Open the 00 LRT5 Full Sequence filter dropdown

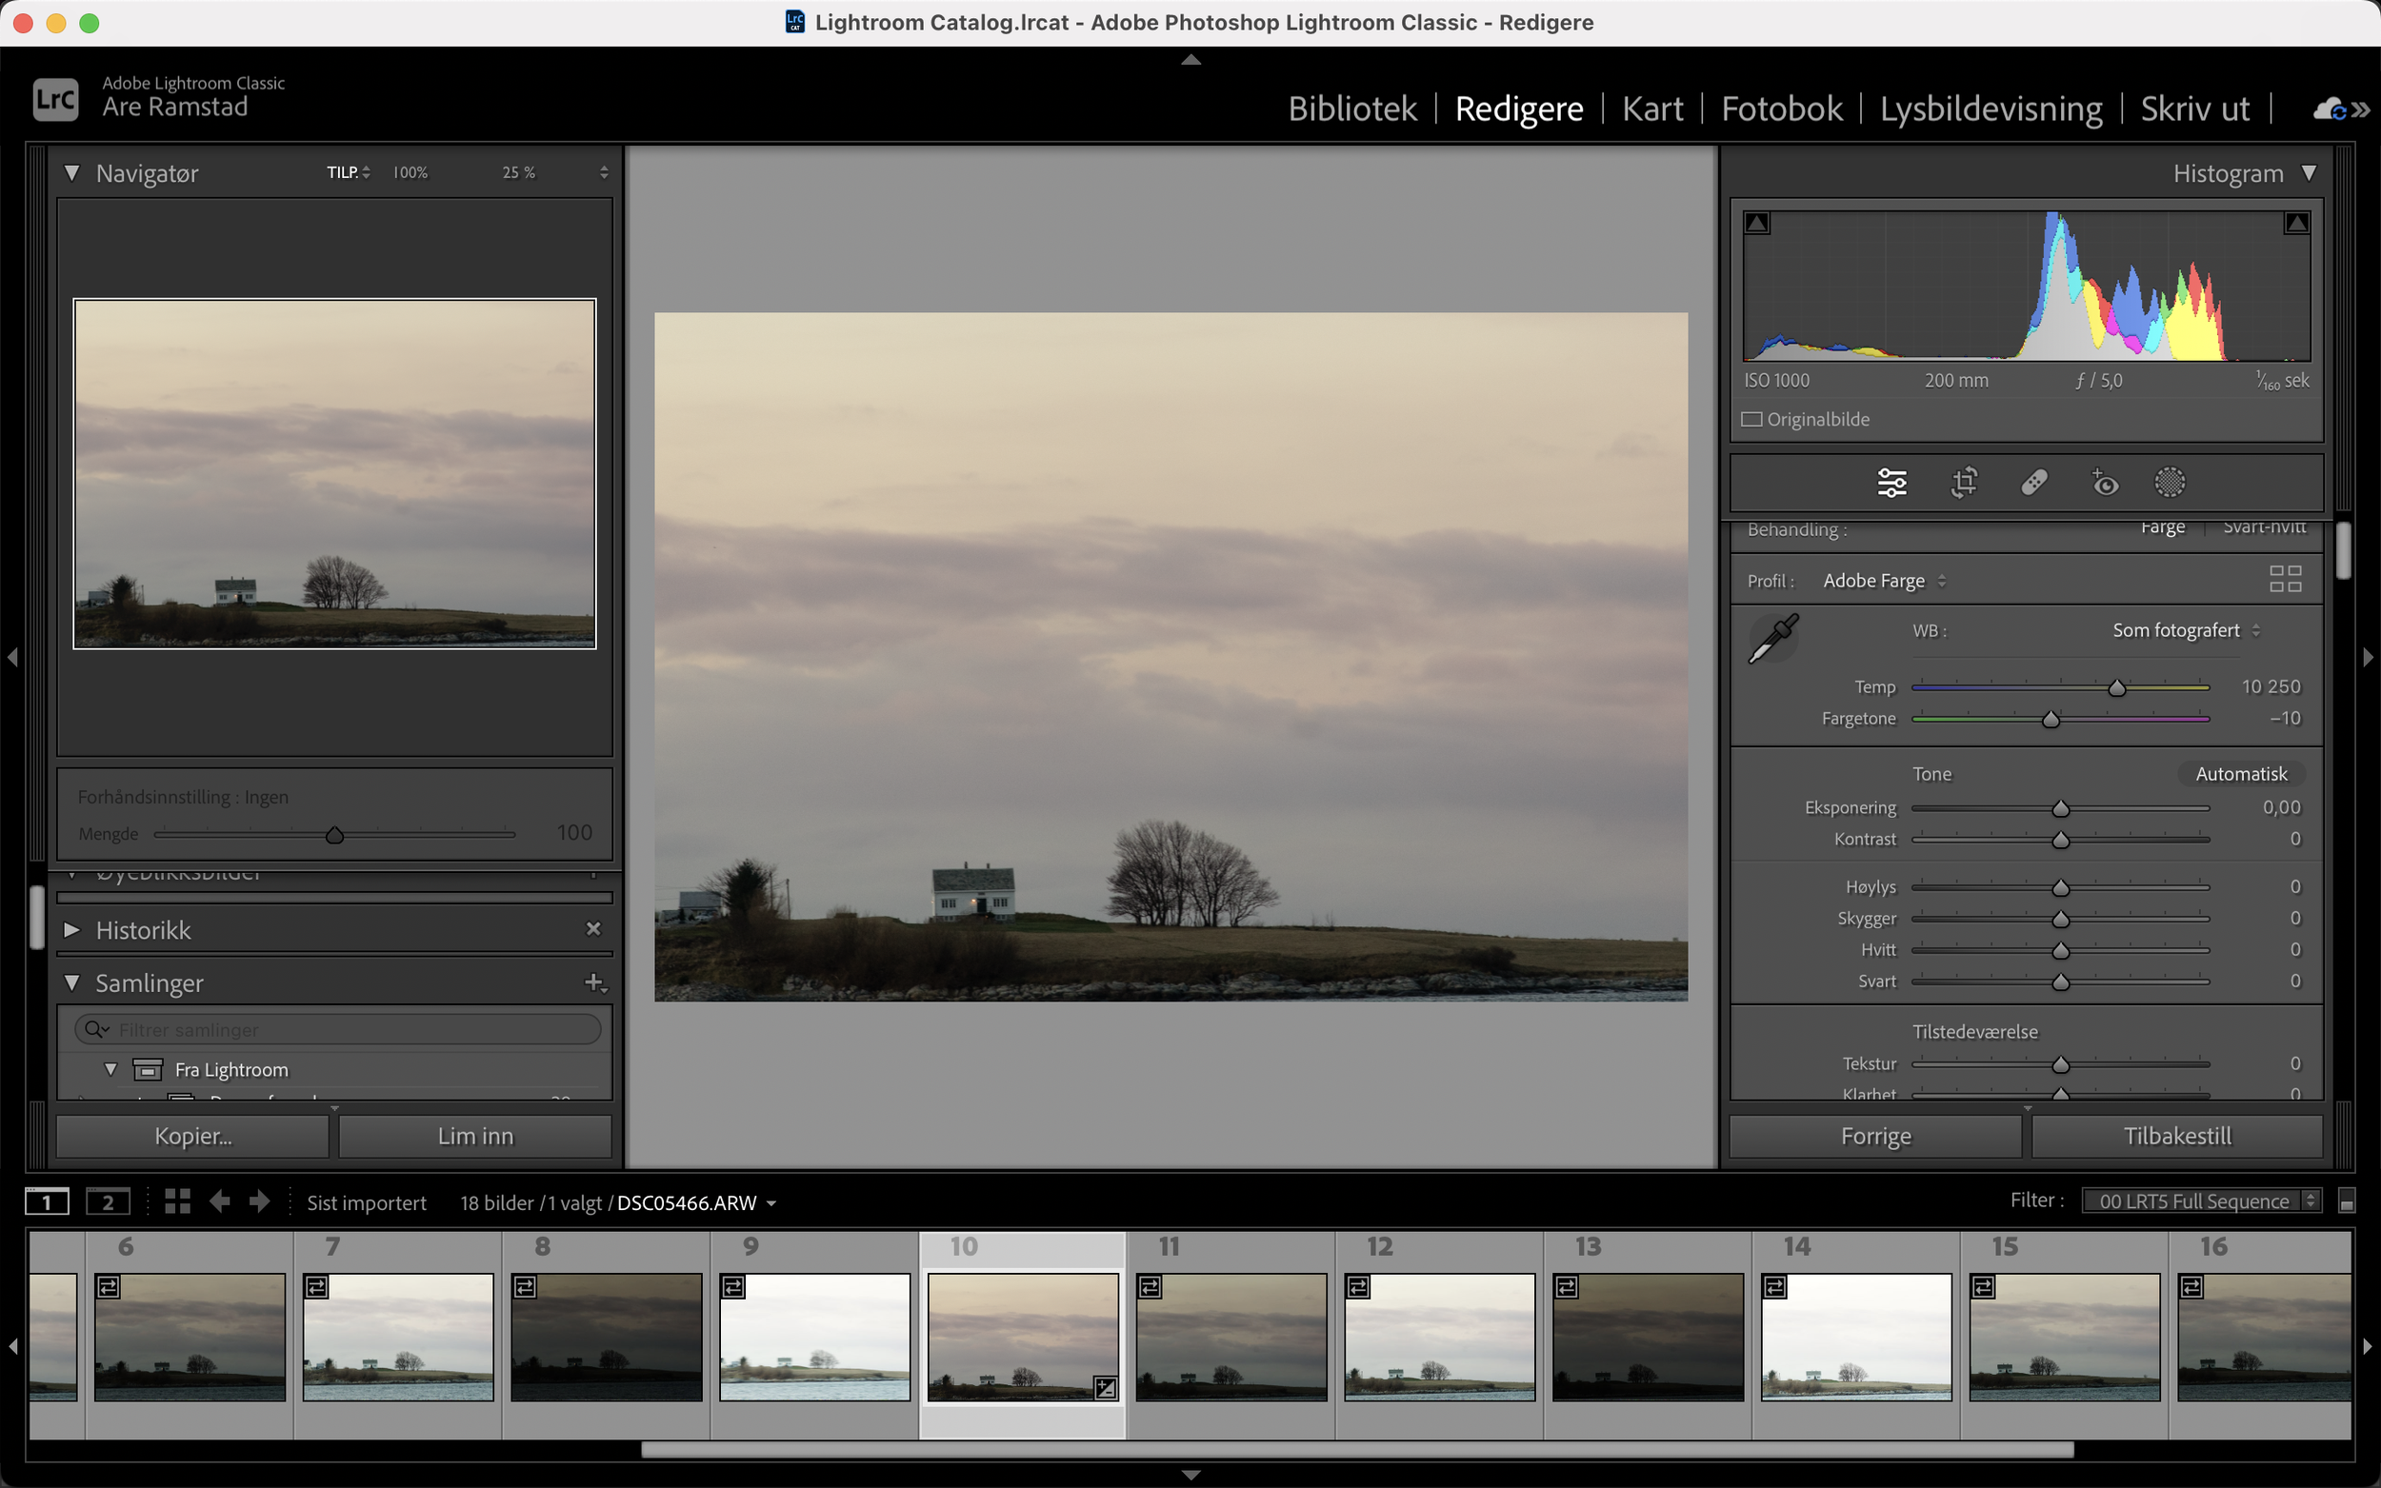pos(2201,1200)
